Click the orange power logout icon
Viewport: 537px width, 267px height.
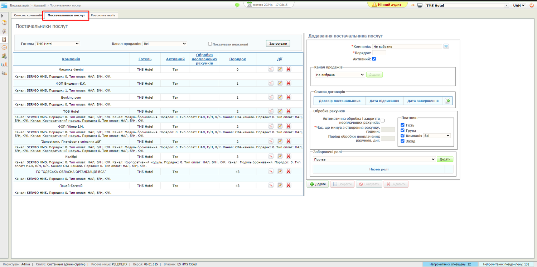pos(531,5)
